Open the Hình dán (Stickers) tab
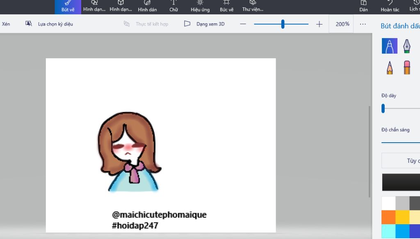Screen dimensions: 420x239 tap(147, 7)
